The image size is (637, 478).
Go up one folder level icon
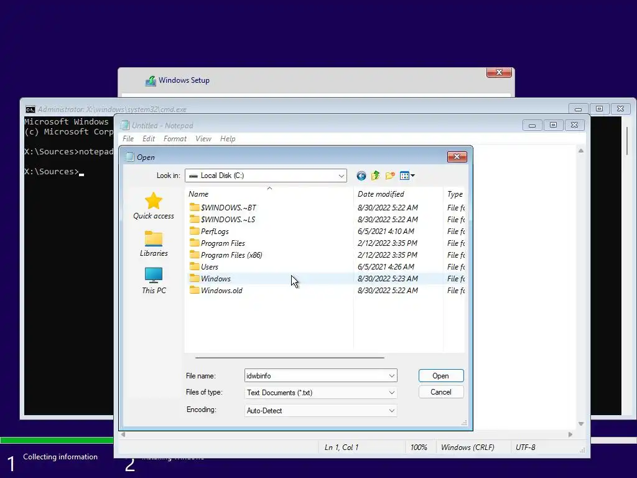pyautogui.click(x=375, y=176)
